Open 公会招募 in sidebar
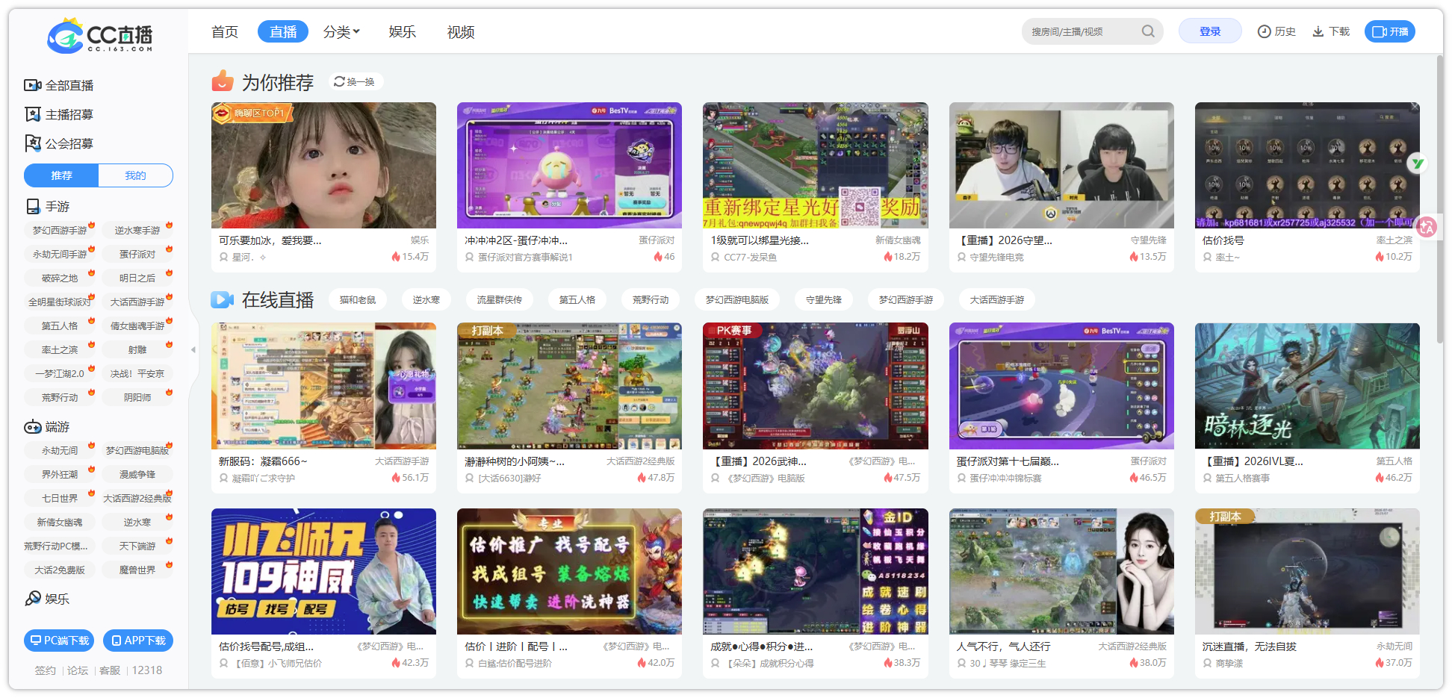Image resolution: width=1452 pixels, height=698 pixels. pyautogui.click(x=59, y=143)
